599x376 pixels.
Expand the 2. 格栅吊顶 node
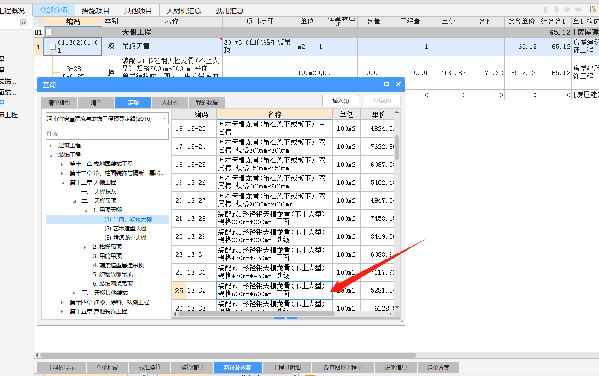point(85,247)
